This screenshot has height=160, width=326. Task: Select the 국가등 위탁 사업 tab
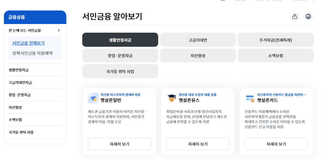pos(120,71)
